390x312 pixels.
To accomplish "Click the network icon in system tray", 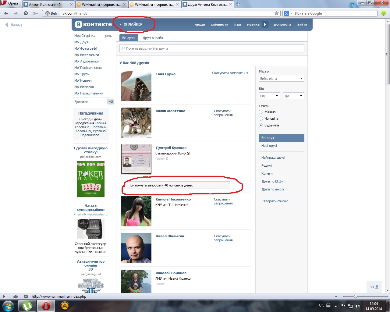I will click(350, 306).
